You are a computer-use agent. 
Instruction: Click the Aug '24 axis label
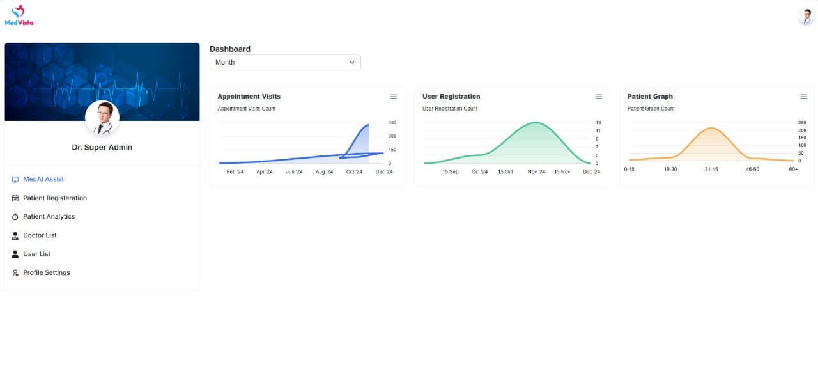[x=325, y=172]
